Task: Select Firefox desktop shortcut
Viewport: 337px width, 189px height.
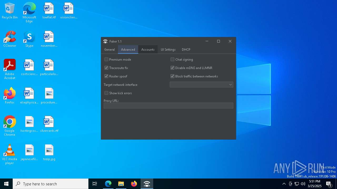Action: pyautogui.click(x=10, y=96)
